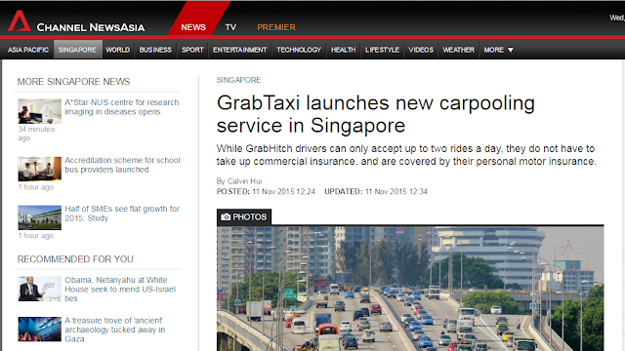Select ASIA PACIFIC in navigation bar
Screen dimensions: 625x351
[28, 50]
